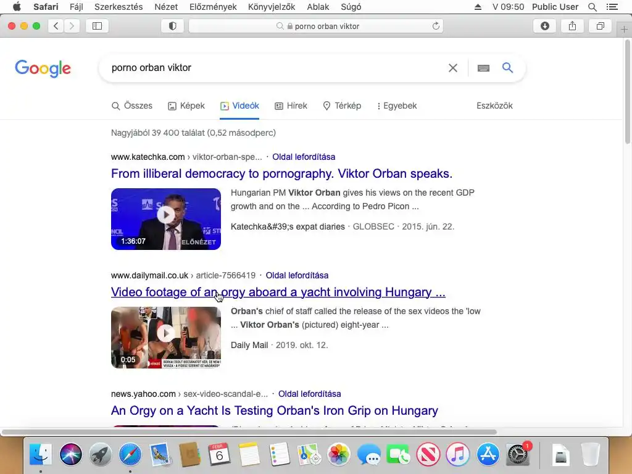
Task: Open the Music app in Dock
Action: click(x=458, y=454)
